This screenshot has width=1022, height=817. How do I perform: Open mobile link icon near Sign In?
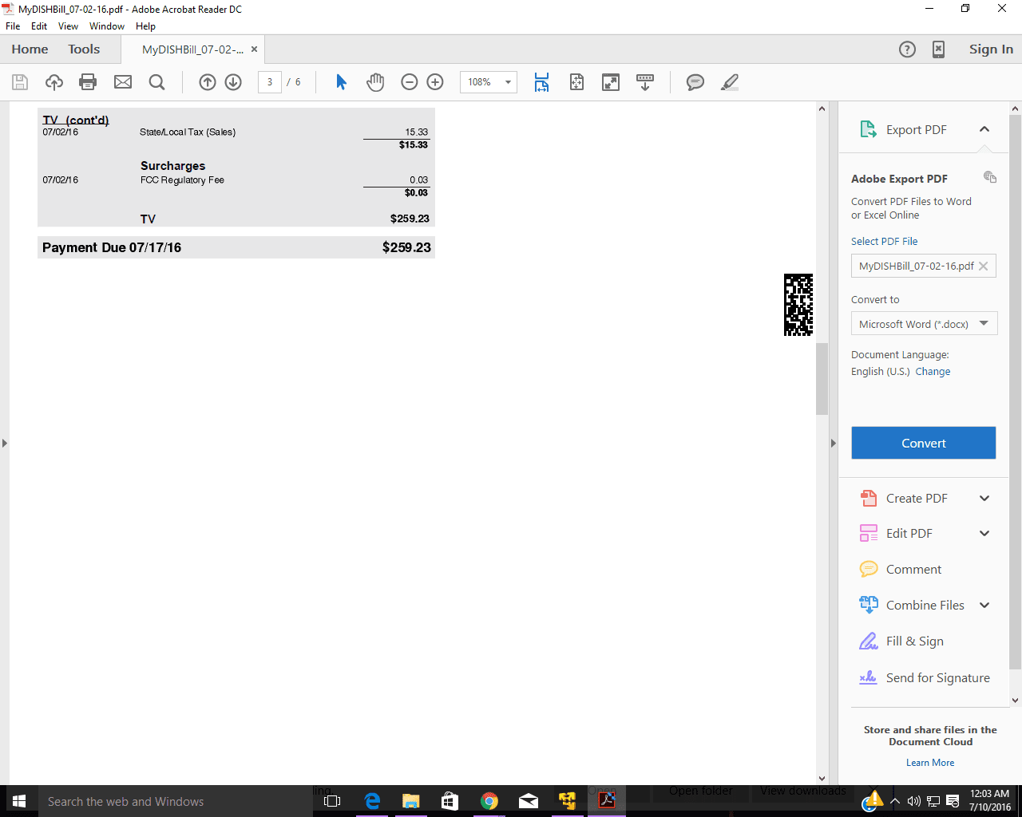click(939, 49)
